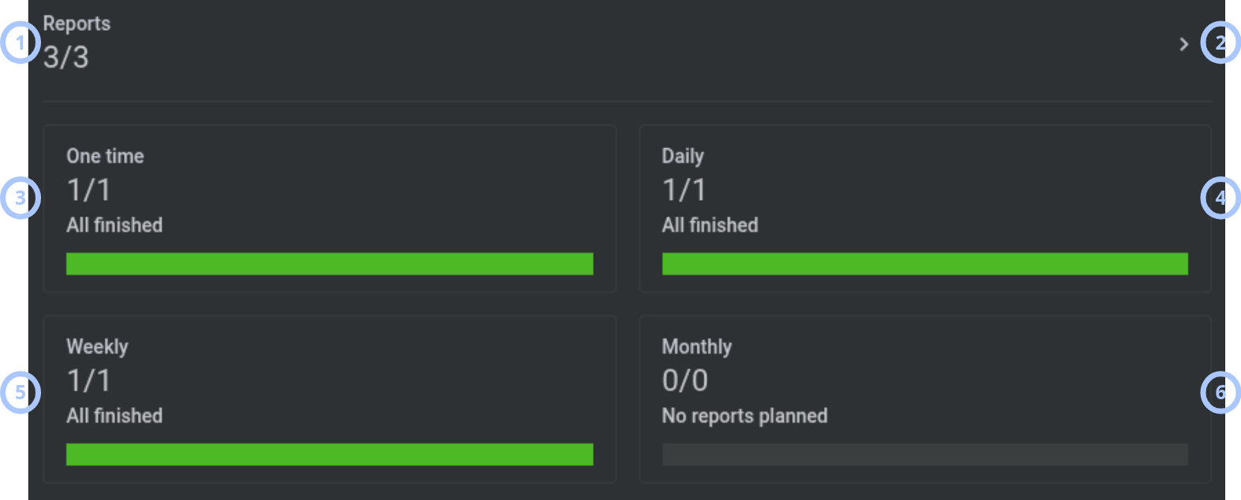Click the empty Monthly progress bar

(x=925, y=454)
